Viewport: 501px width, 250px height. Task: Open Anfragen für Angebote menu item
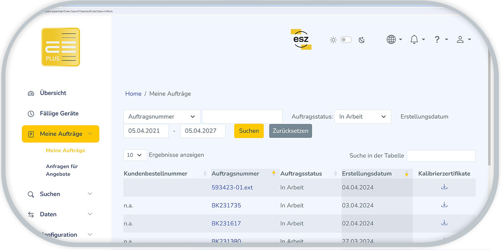click(x=63, y=170)
